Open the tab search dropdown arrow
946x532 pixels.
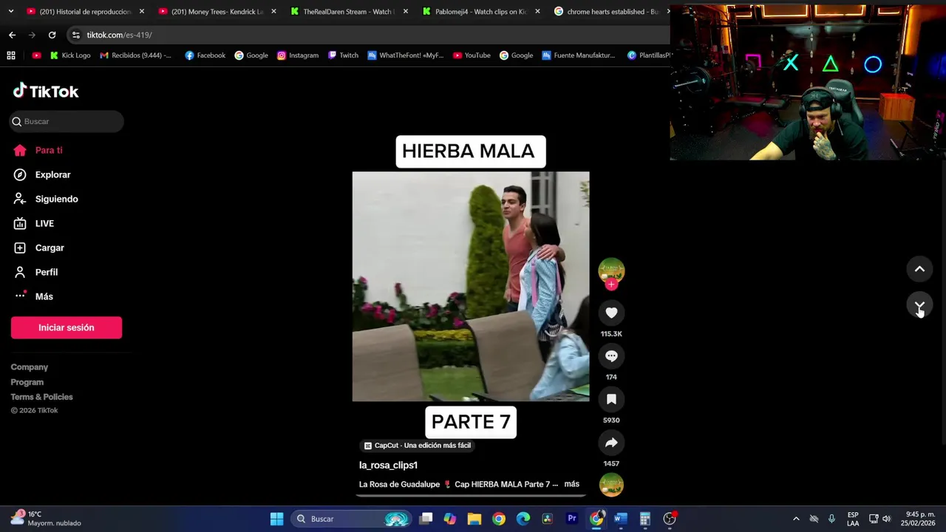point(10,12)
